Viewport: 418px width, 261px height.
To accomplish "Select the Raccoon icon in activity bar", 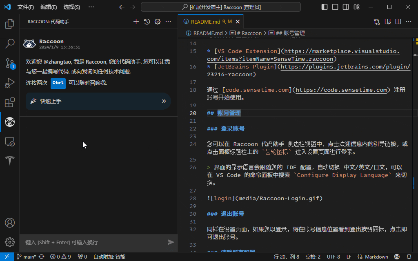I will tap(10, 122).
